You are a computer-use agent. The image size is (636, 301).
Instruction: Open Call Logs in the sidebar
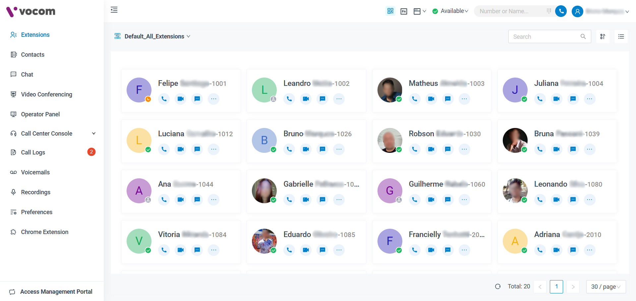click(33, 152)
